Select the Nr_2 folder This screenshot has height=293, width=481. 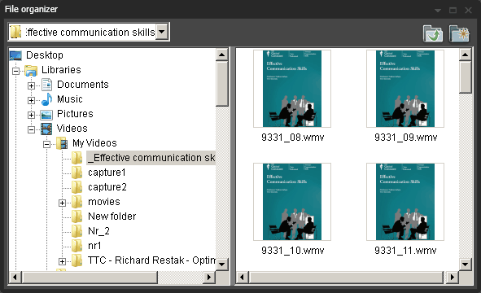pos(98,231)
